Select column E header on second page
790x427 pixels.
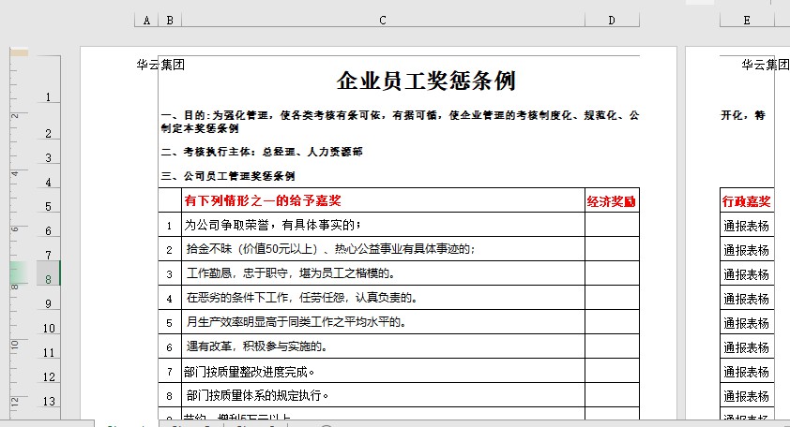(x=746, y=20)
